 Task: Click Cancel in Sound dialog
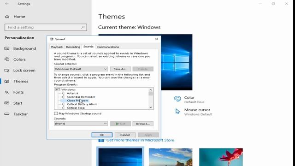125,135
